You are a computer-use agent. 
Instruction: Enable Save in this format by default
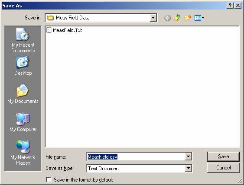click(49, 180)
